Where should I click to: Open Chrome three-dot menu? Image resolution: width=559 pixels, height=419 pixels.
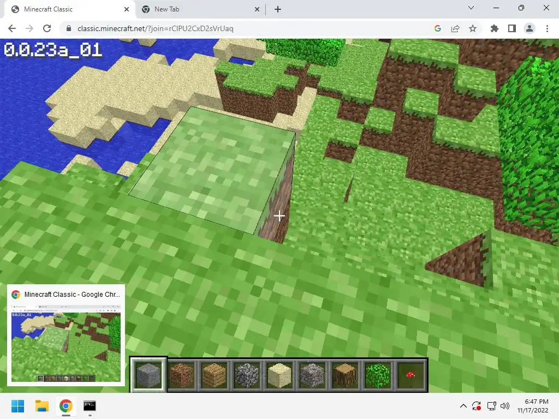[x=547, y=28]
